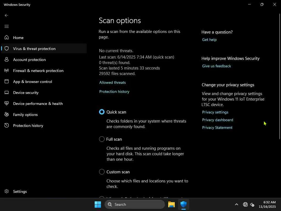Click the Device performance heart icon
The image size is (281, 211).
7,103
